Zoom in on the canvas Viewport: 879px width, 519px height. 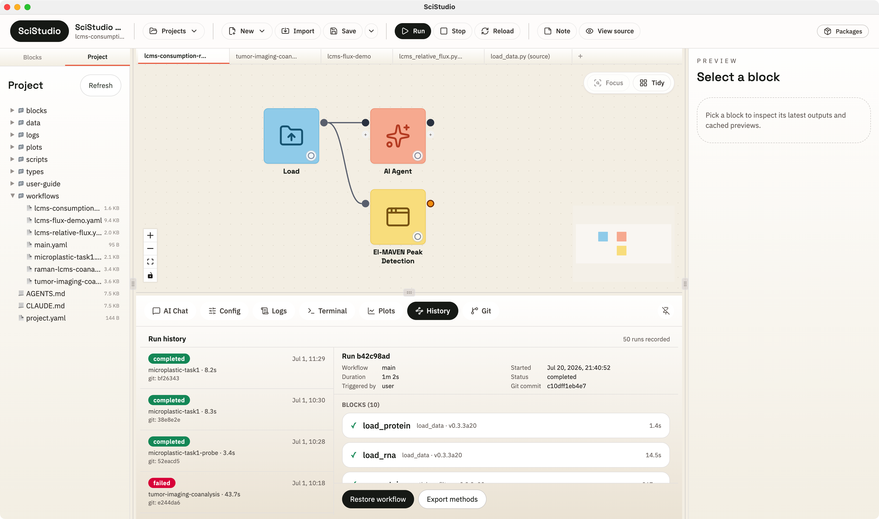[x=150, y=235]
